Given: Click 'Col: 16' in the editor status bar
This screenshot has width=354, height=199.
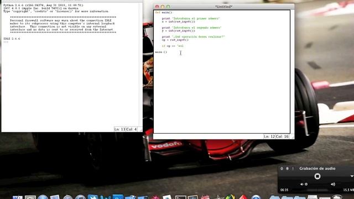Looking at the screenshot, I should [x=282, y=137].
